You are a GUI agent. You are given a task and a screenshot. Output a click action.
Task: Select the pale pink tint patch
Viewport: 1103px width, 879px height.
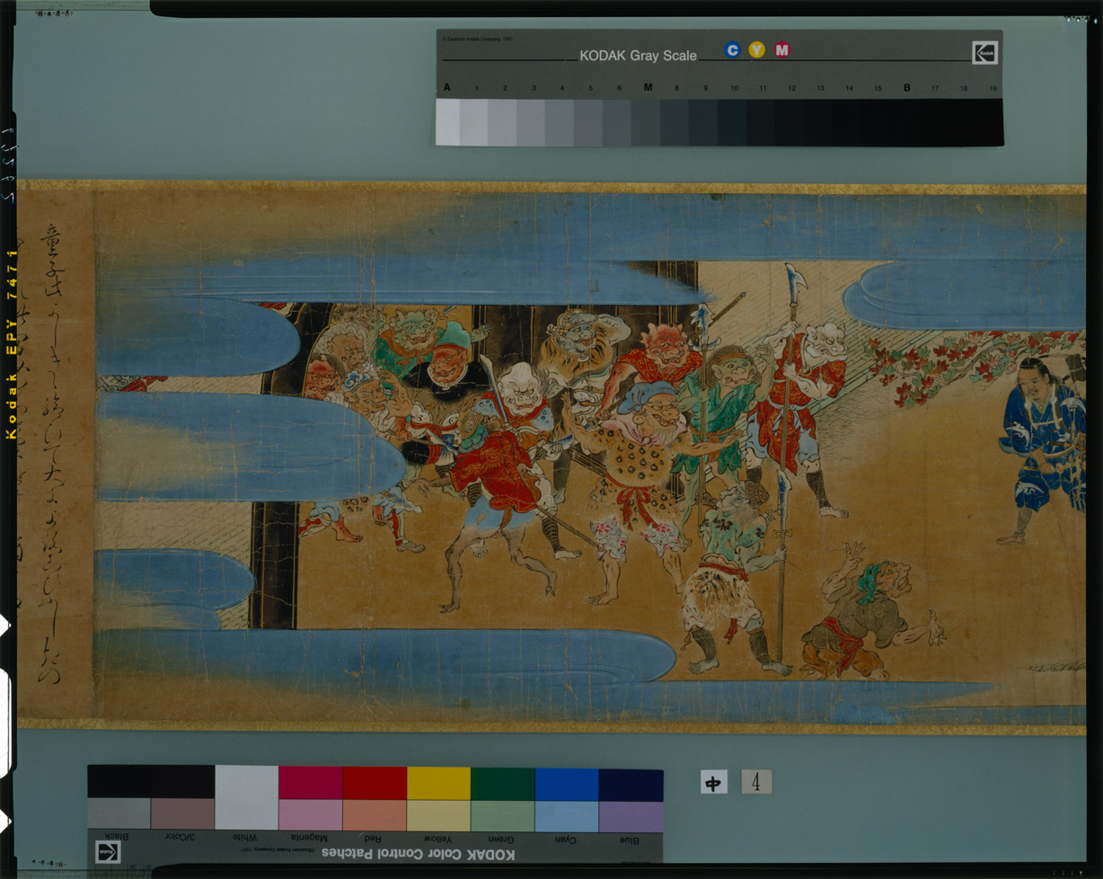click(x=310, y=815)
